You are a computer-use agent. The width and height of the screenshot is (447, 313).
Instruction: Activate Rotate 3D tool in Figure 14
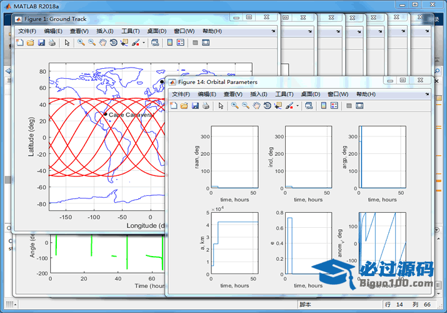pyautogui.click(x=267, y=106)
